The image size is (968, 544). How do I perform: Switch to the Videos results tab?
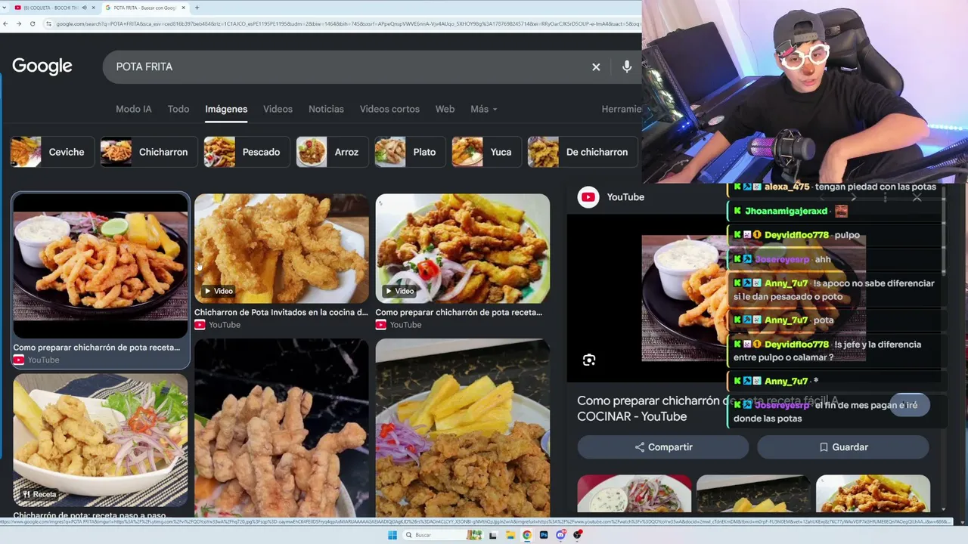[x=278, y=109]
